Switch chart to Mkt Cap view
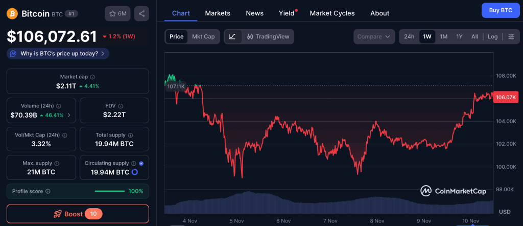 (203, 37)
